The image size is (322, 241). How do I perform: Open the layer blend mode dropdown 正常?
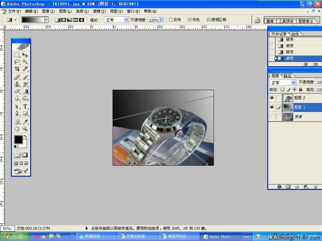(x=283, y=82)
